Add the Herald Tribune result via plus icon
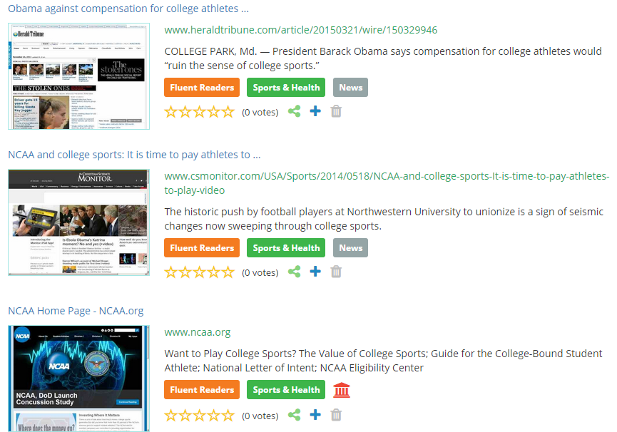Screen dimensions: 617x432 tap(315, 111)
